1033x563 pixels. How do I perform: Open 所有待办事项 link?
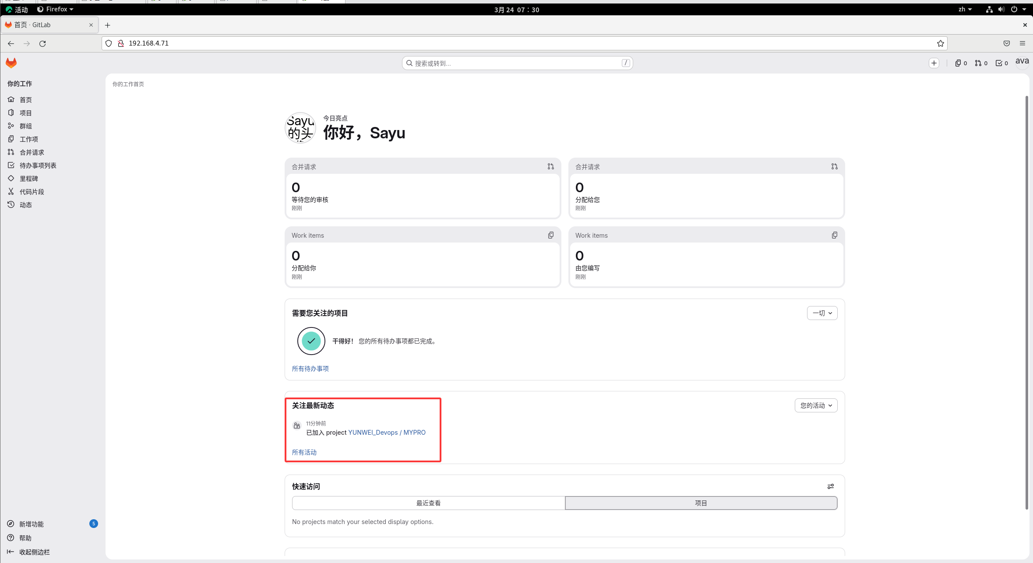coord(310,369)
